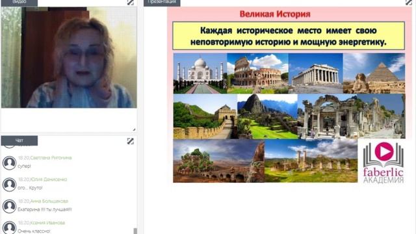Select the Чат tab header
This screenshot has width=416, height=234.
coord(19,140)
